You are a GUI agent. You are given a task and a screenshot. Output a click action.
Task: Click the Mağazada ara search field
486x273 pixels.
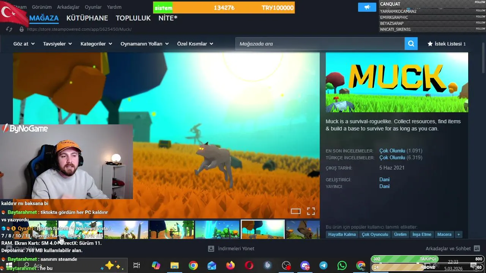[x=320, y=44]
